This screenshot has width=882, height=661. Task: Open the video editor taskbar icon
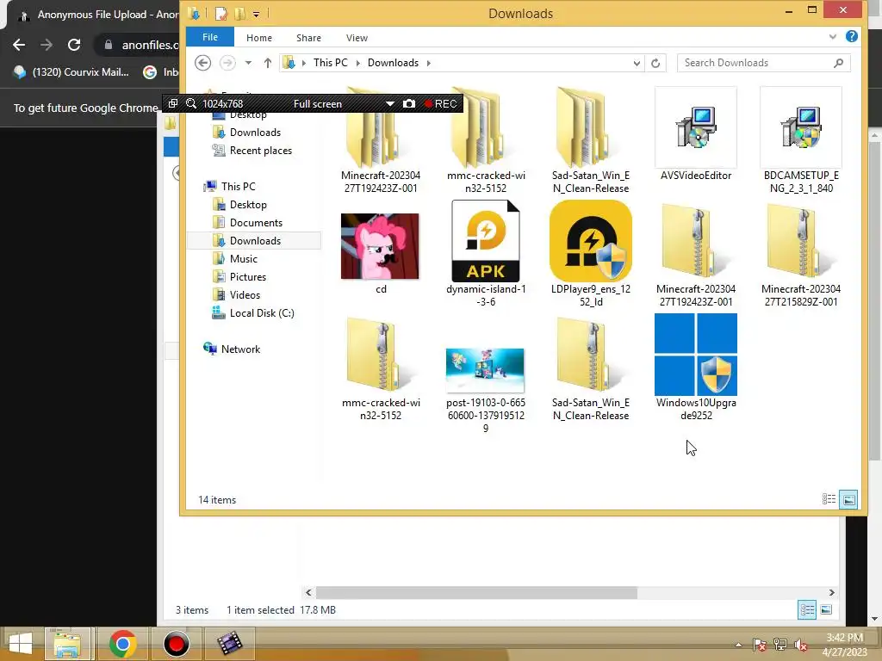[229, 643]
